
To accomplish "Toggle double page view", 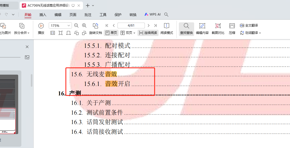I will tap(128, 33).
